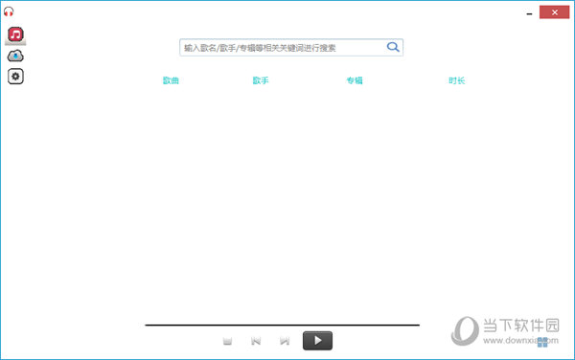Select the 专辑 column header
This screenshot has width=575, height=360.
[355, 80]
